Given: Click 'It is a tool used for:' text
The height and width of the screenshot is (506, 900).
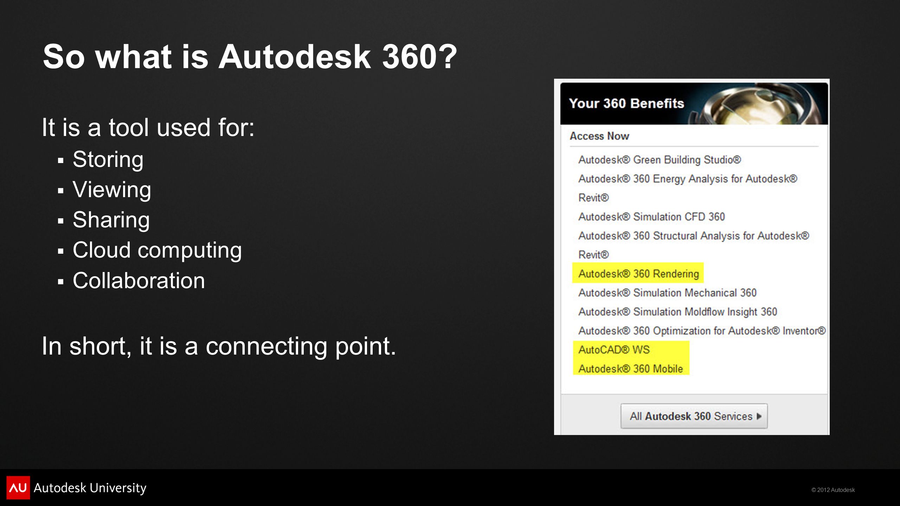Looking at the screenshot, I should click(x=148, y=127).
